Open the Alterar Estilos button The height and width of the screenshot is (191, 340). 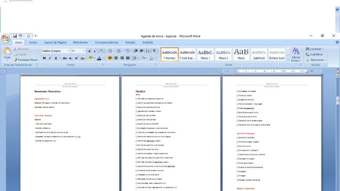[296, 54]
